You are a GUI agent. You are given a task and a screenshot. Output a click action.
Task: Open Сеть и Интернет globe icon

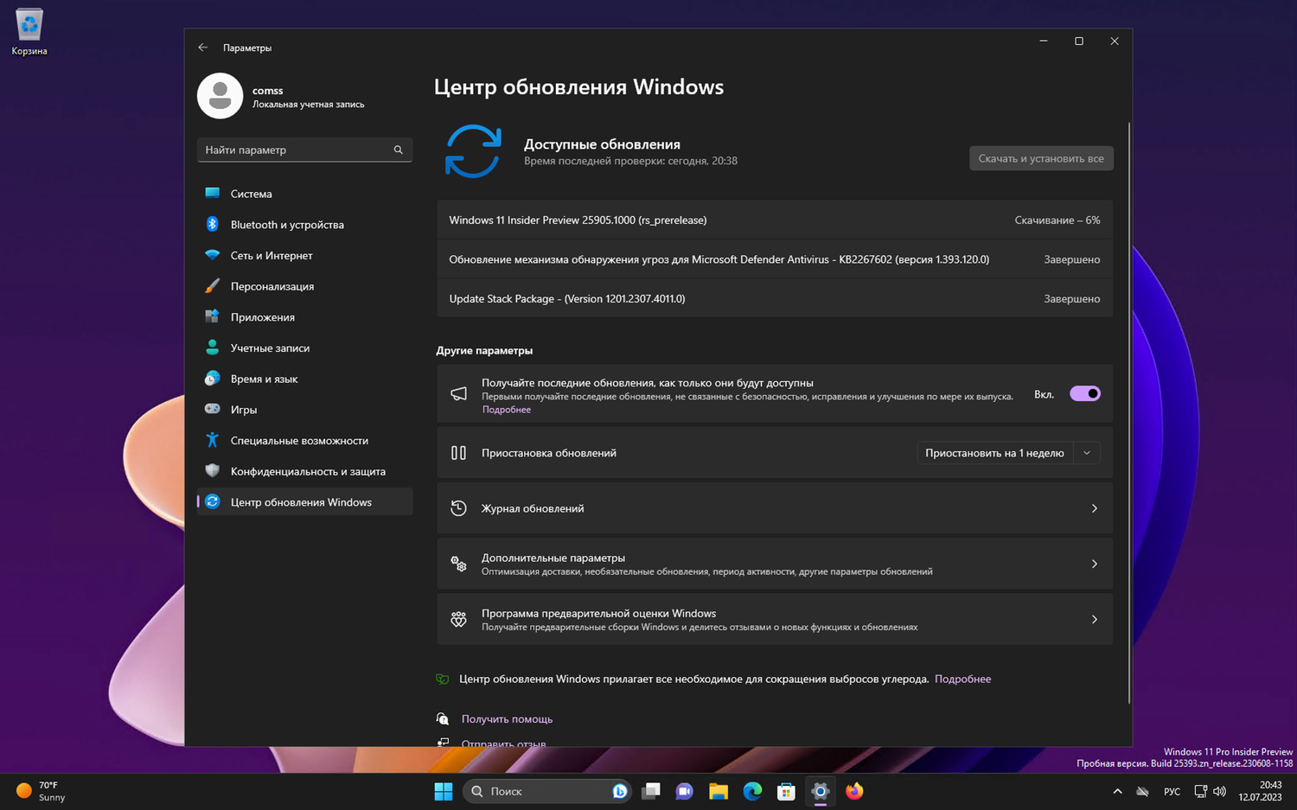coord(213,255)
